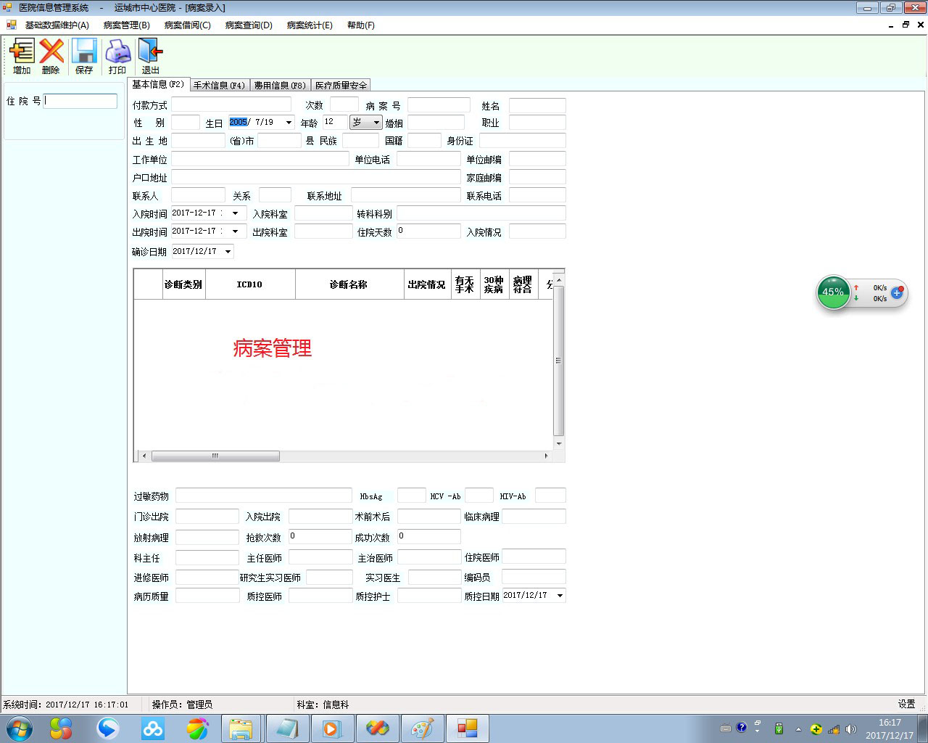Viewport: 928px width, 743px height.
Task: Open the 帮助(F) menu
Action: (360, 25)
